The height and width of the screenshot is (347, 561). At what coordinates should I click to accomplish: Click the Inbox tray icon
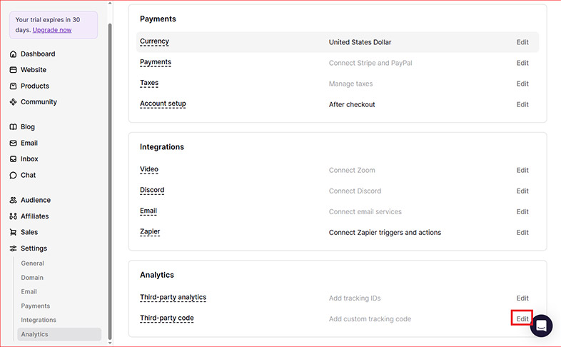click(14, 159)
